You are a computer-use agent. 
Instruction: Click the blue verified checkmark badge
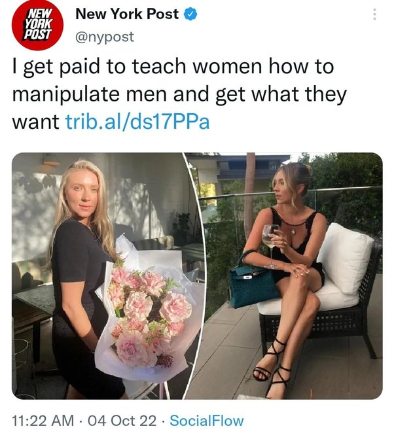tap(190, 14)
